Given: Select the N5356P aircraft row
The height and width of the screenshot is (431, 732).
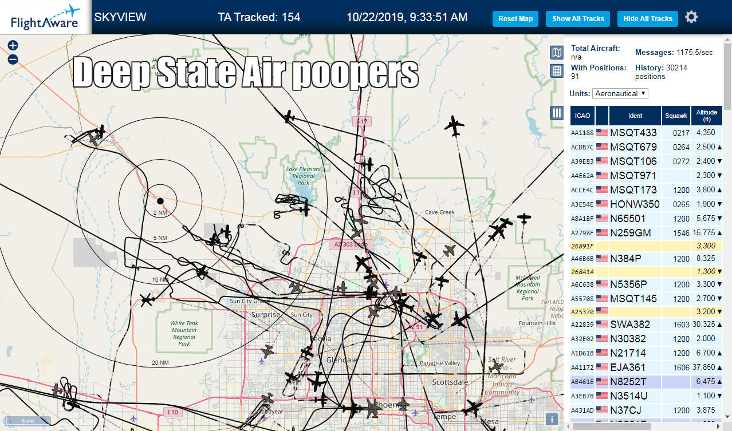Looking at the screenshot, I should click(646, 284).
